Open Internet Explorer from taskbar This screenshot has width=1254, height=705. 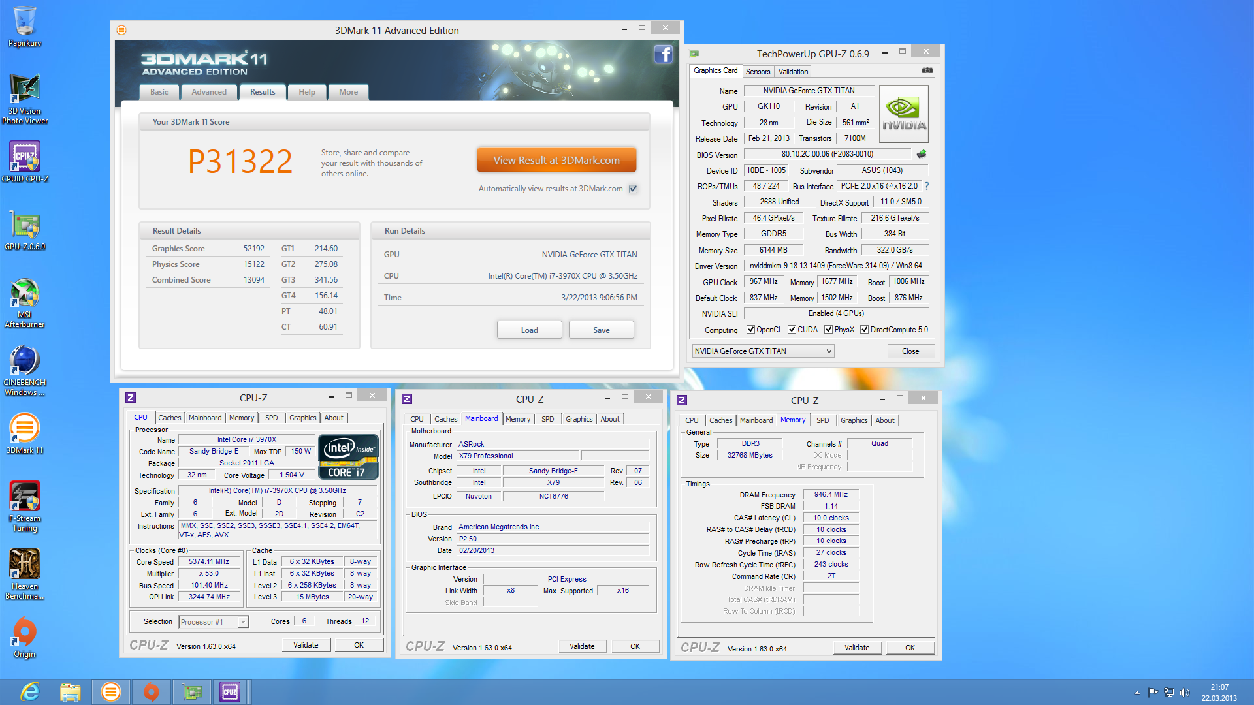point(30,692)
